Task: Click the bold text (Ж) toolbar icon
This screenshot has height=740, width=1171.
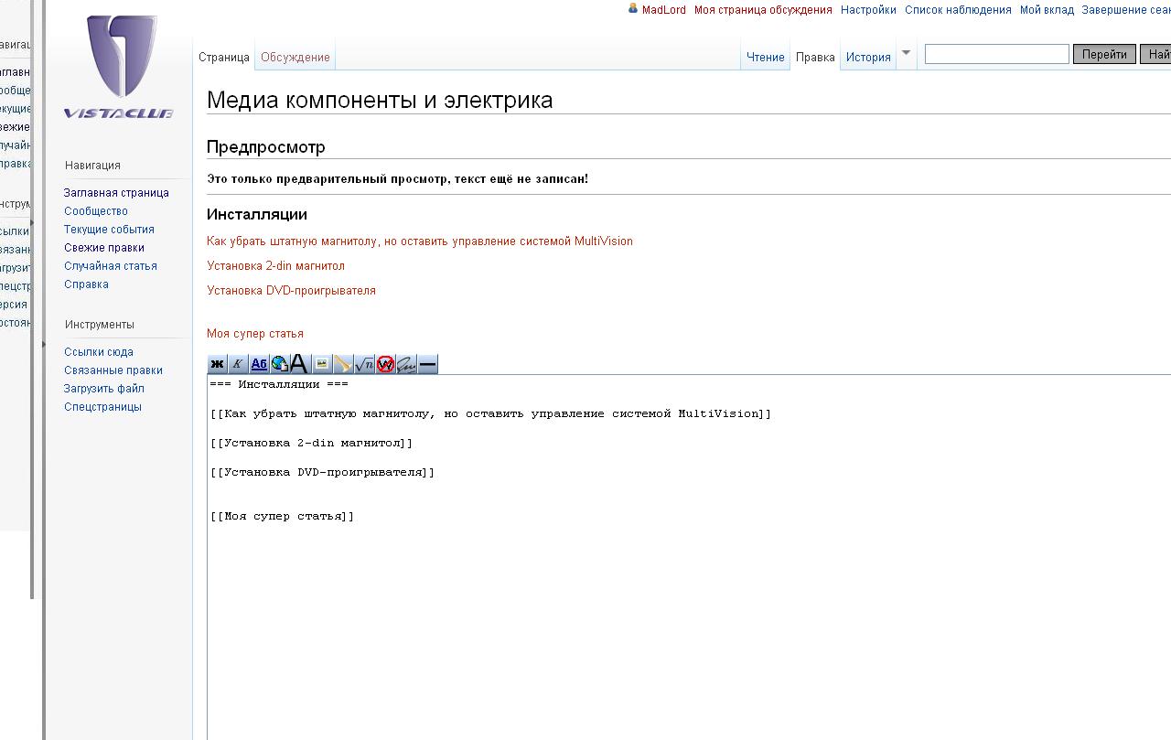Action: click(217, 364)
